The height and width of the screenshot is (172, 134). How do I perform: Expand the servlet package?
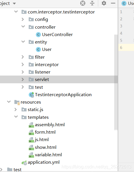tap(23, 80)
